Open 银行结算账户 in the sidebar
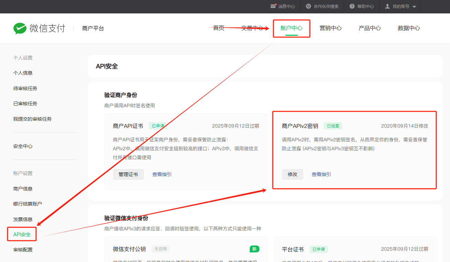This screenshot has width=450, height=262. [27, 204]
